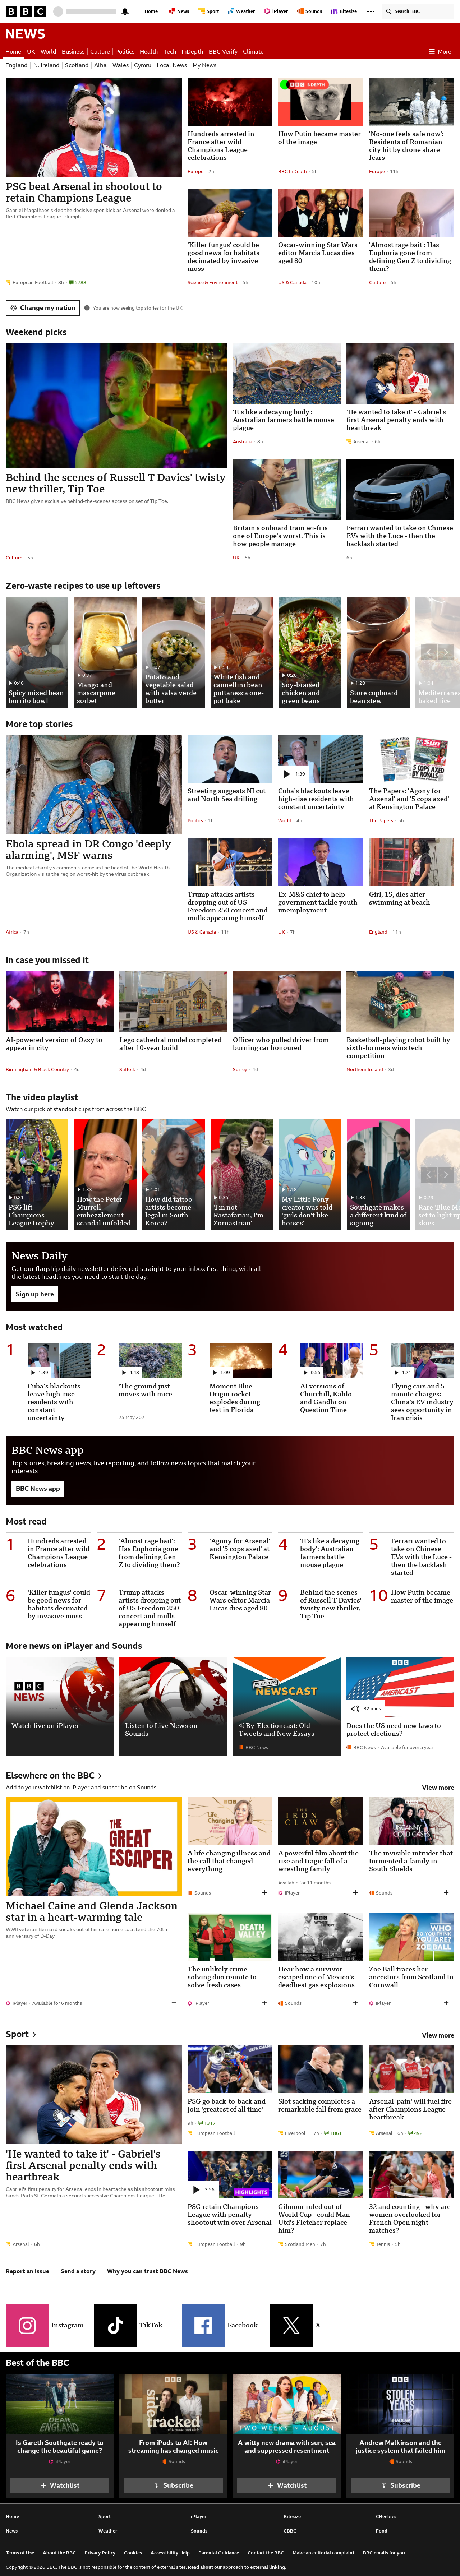This screenshot has width=460, height=2576.
Task: Open the Spicy mixed bean burrito bowl recipe
Action: [37, 652]
